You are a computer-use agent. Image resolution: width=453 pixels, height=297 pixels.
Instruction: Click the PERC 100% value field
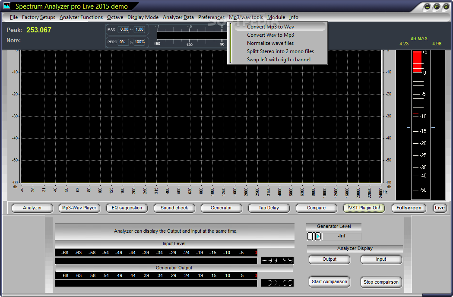[139, 42]
